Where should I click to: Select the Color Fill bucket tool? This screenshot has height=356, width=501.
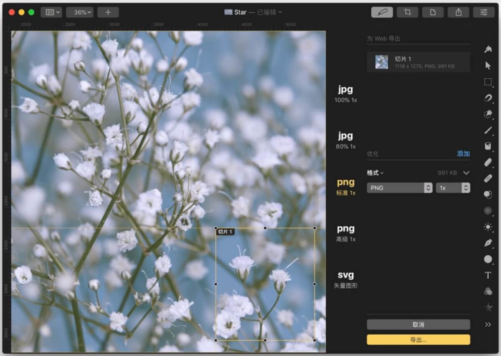pyautogui.click(x=488, y=146)
